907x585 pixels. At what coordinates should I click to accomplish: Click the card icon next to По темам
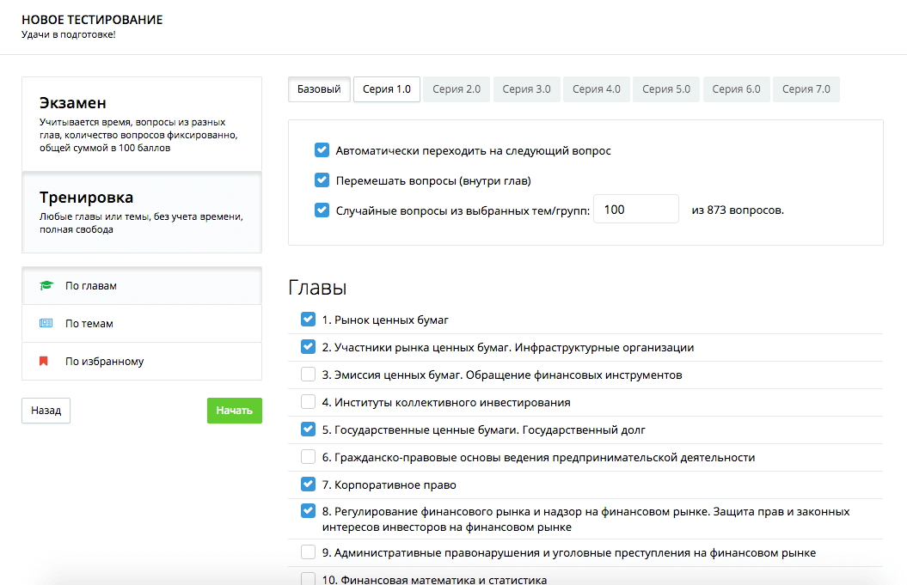point(46,324)
